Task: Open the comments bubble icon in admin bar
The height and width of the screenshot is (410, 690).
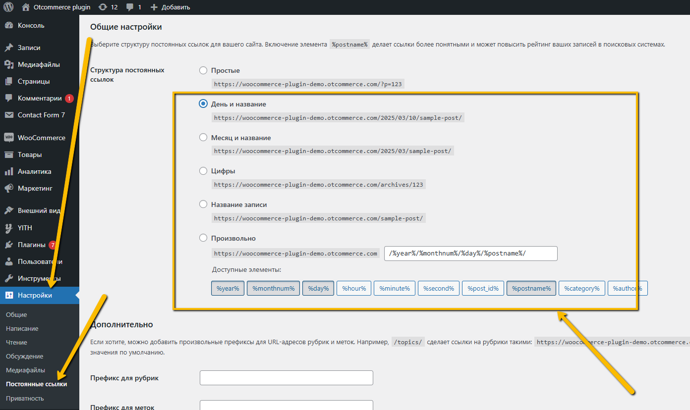Action: [x=130, y=7]
